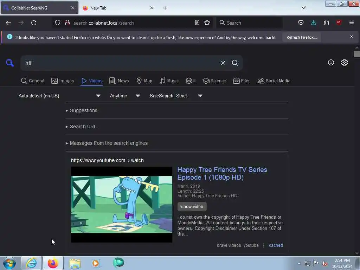The width and height of the screenshot is (360, 270).
Task: Click the taskbar clock 2:54 PM
Action: click(x=342, y=261)
